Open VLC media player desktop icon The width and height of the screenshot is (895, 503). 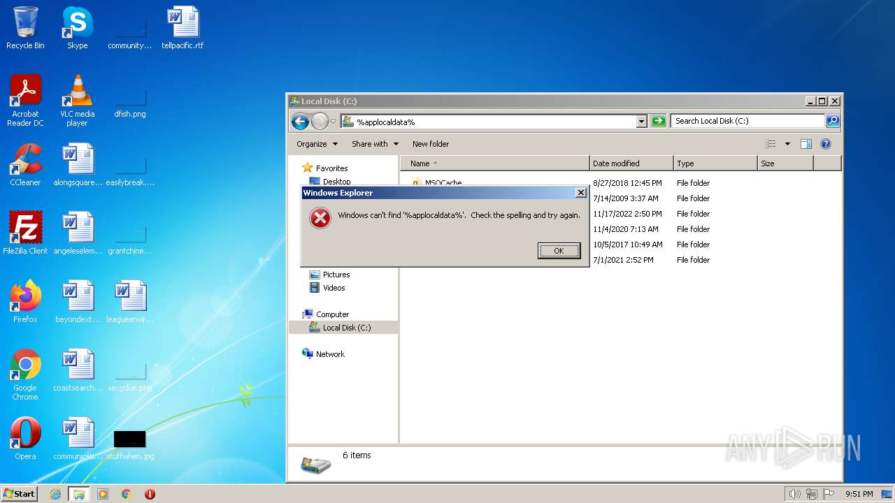click(77, 101)
